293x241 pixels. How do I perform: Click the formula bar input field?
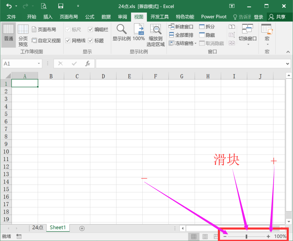(190, 63)
